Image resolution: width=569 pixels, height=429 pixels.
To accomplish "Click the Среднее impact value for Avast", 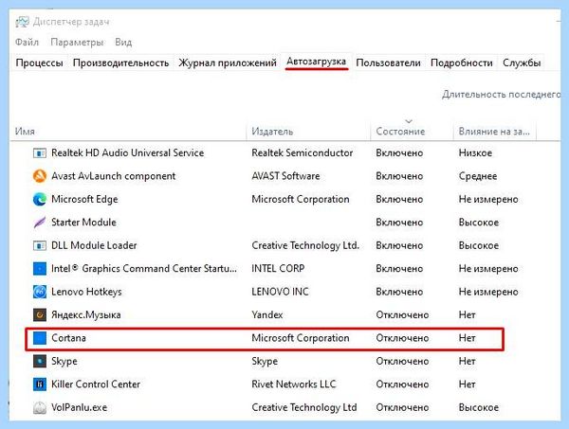I will coord(478,176).
